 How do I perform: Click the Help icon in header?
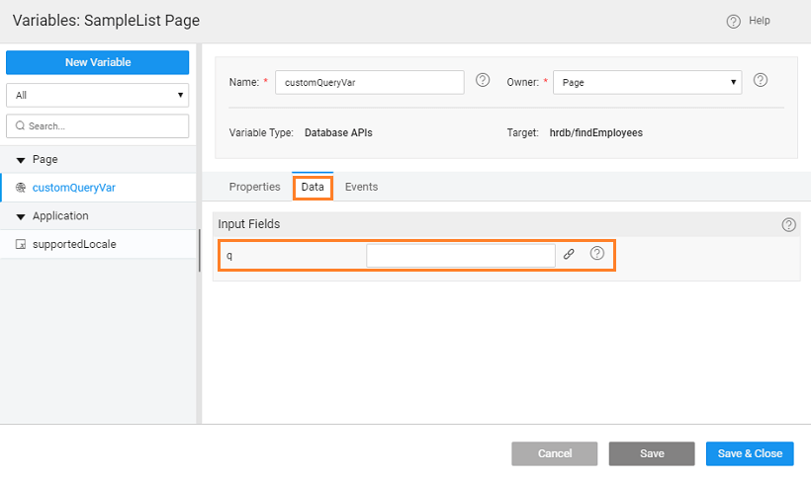pos(733,21)
